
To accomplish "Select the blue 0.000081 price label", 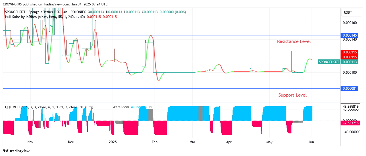I will (x=349, y=89).
